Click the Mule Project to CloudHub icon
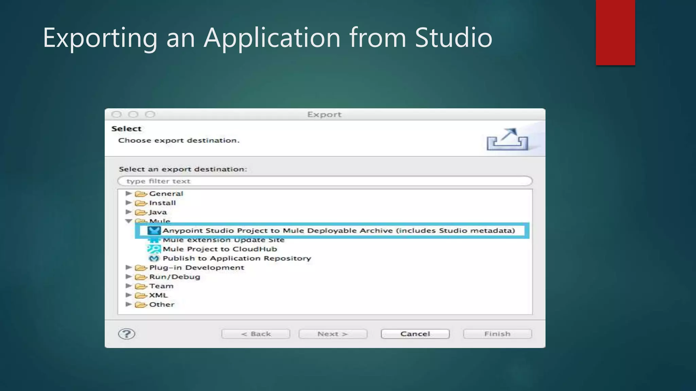Viewport: 696px width, 391px height. pos(154,249)
